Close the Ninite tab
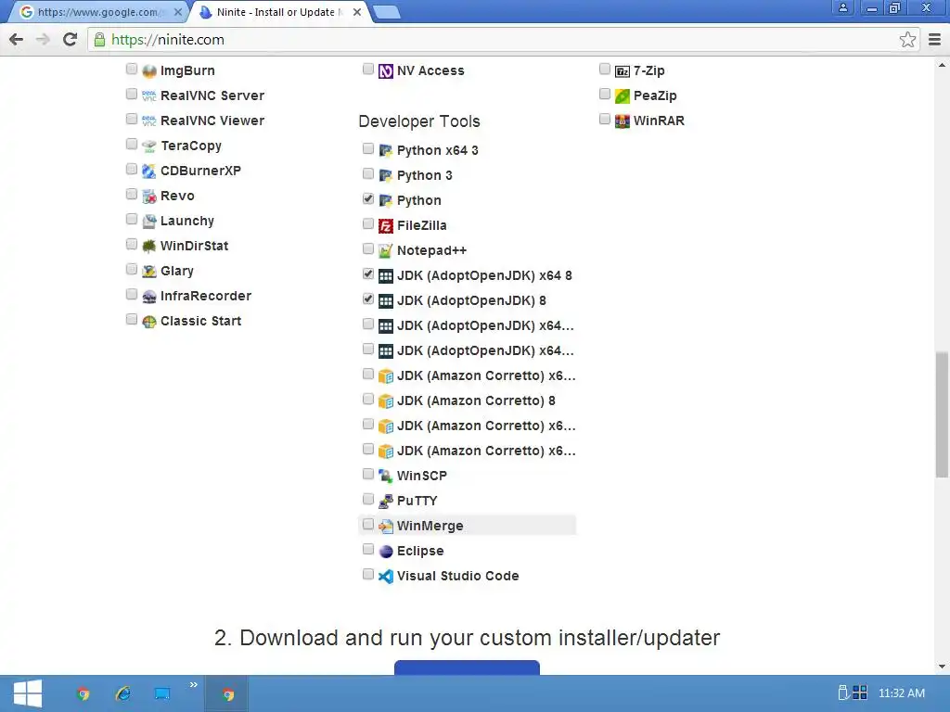This screenshot has height=712, width=950. point(357,12)
